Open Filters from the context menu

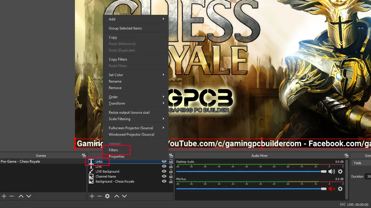coord(136,150)
